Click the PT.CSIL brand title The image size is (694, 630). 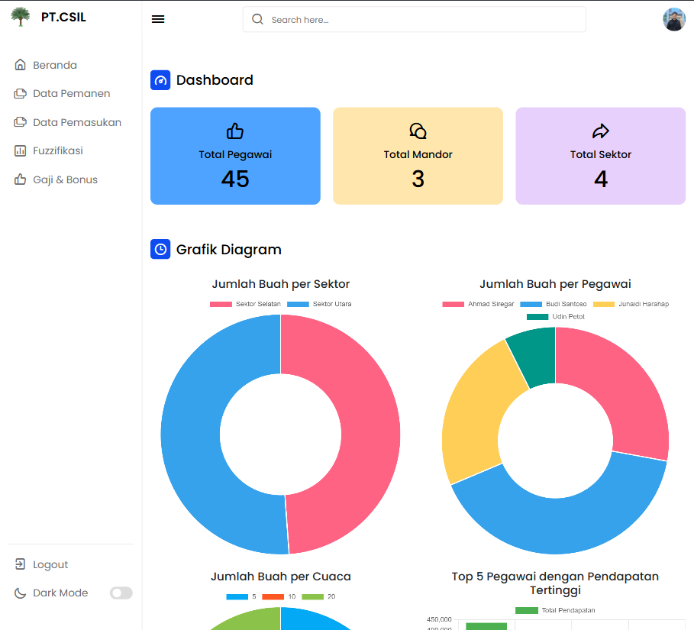(x=63, y=17)
